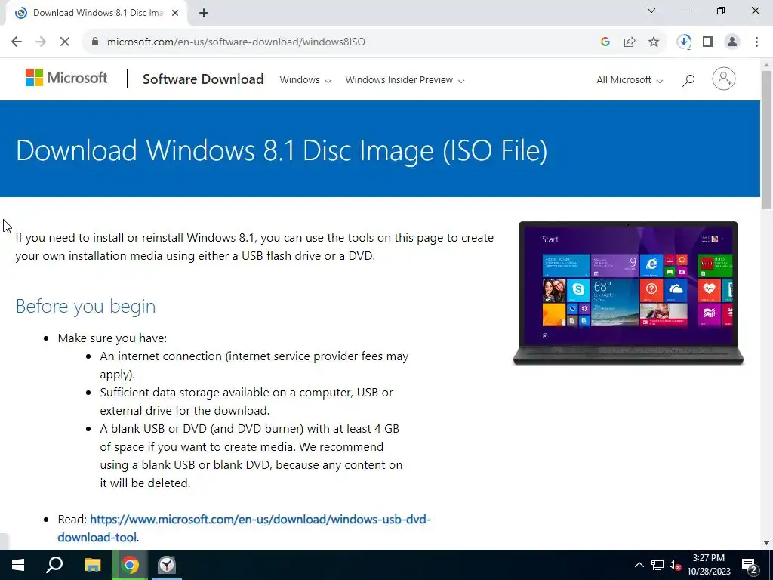Show hidden tray icons chevron

click(639, 565)
